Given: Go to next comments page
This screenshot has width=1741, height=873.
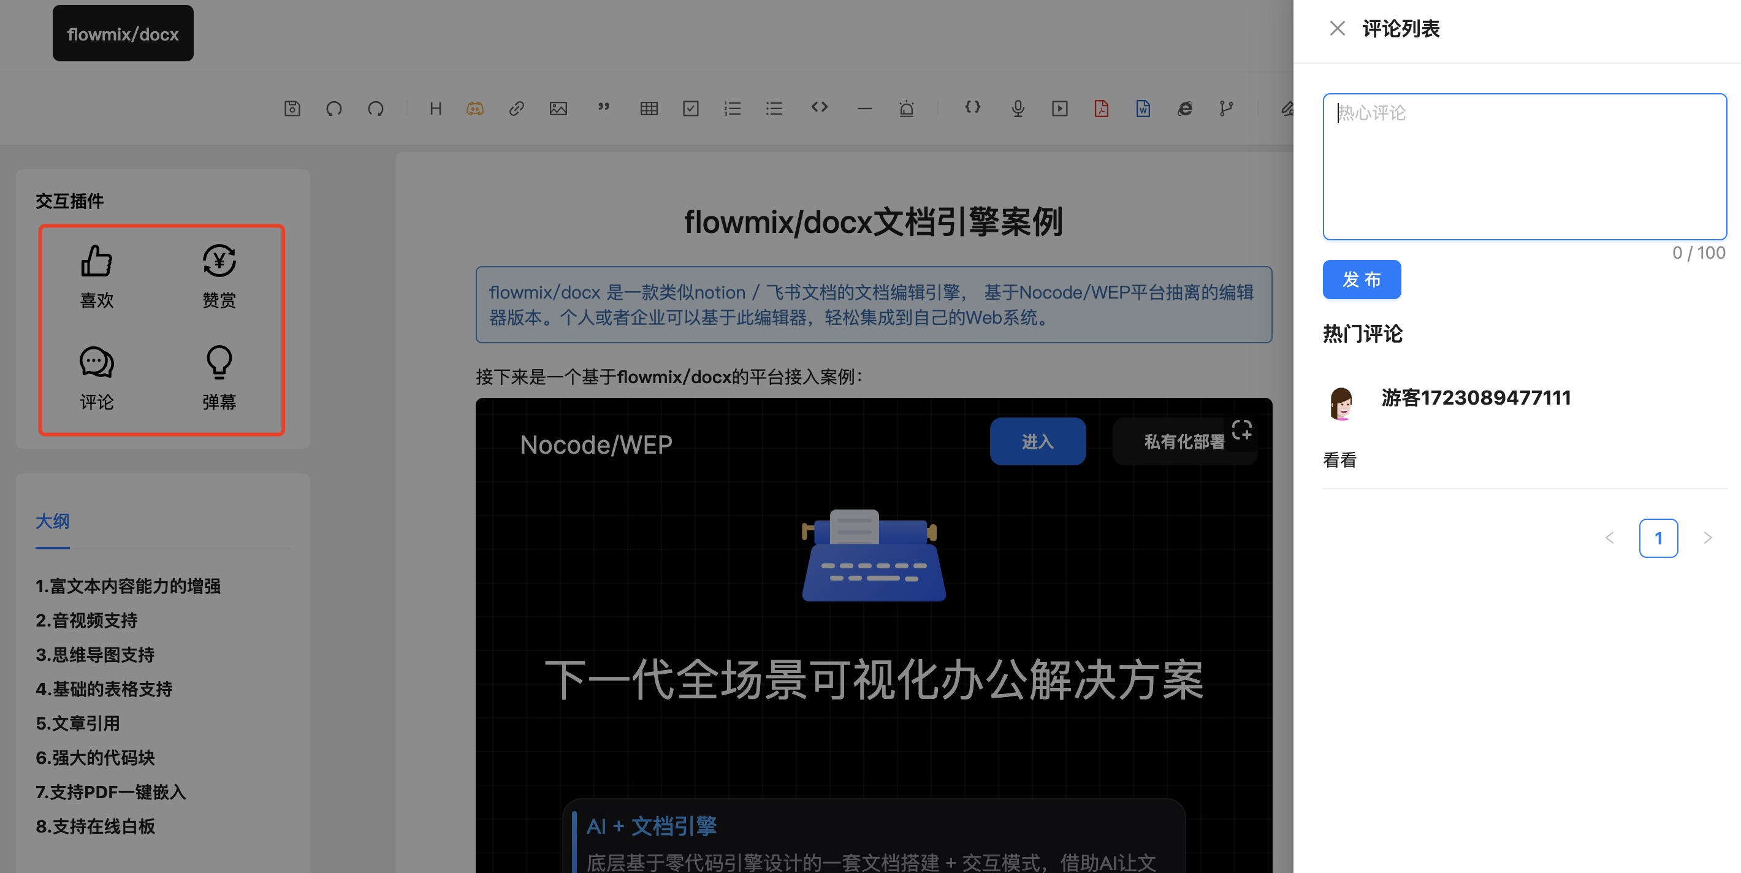Looking at the screenshot, I should tap(1707, 538).
